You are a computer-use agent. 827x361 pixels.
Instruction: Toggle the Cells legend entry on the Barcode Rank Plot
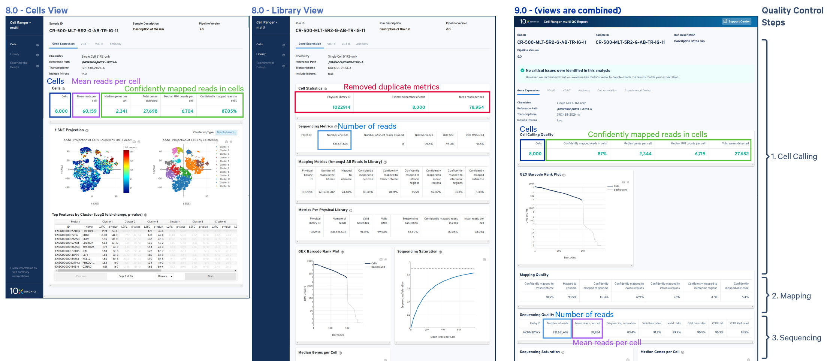point(616,185)
